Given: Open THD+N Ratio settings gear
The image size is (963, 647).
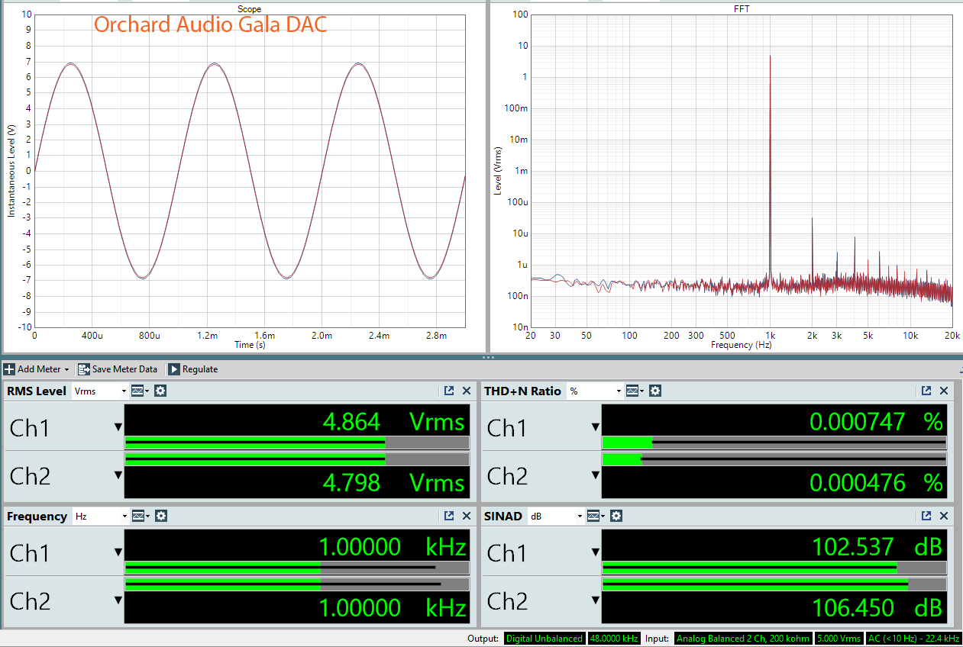Looking at the screenshot, I should pos(654,391).
